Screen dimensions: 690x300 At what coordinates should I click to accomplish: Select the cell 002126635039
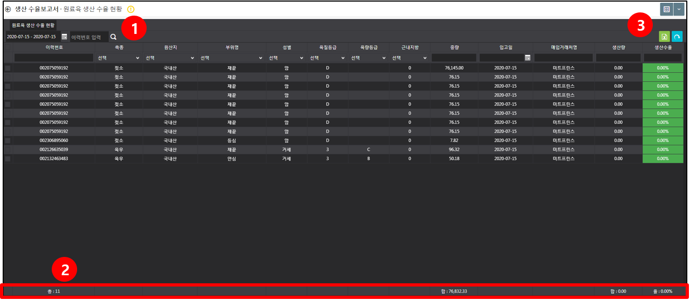click(x=54, y=149)
